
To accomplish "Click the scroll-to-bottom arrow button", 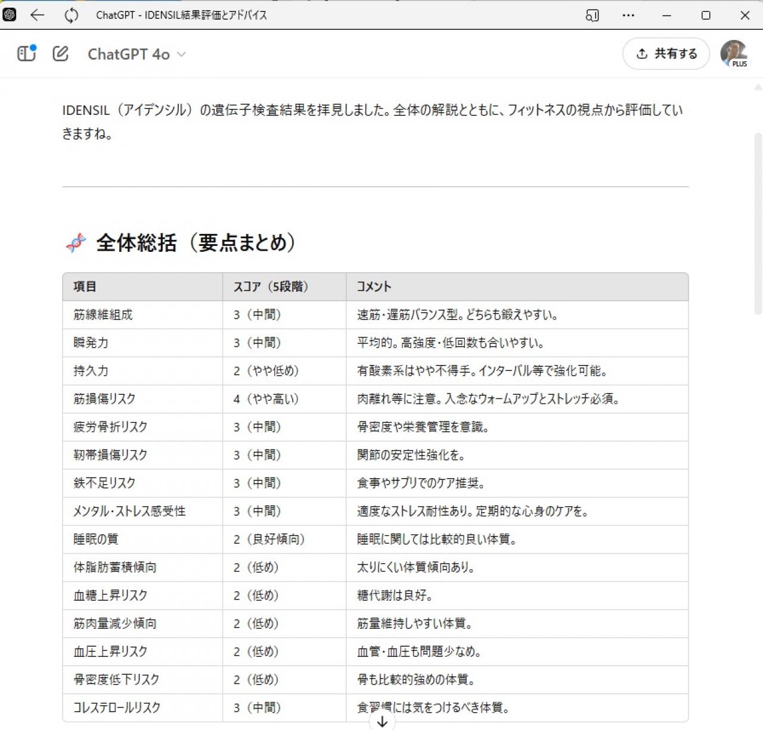I will (382, 722).
